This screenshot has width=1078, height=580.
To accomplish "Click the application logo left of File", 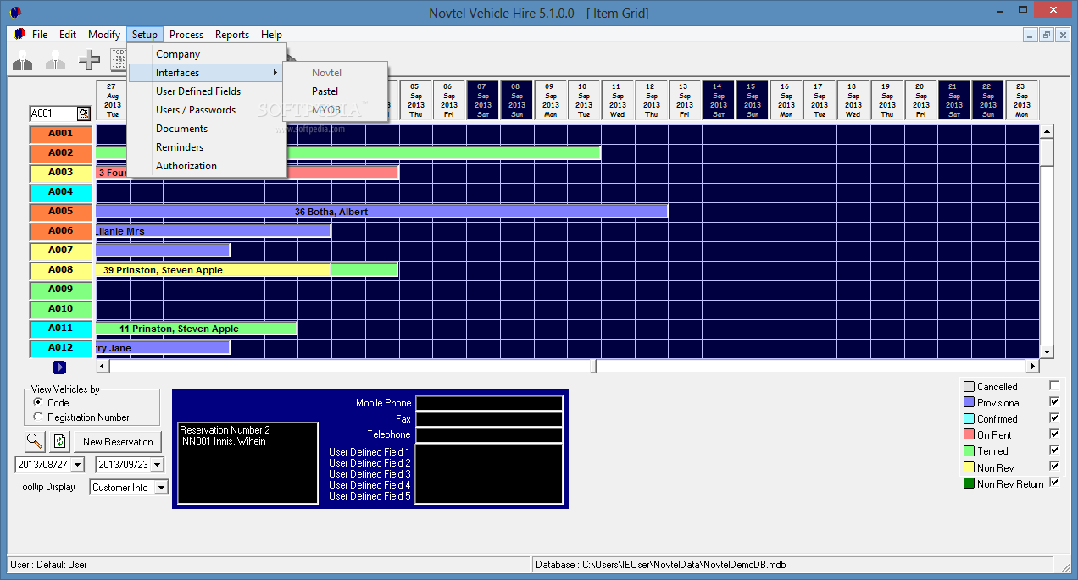I will pyautogui.click(x=19, y=35).
